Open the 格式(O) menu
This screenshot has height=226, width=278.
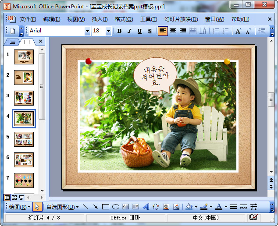124,19
